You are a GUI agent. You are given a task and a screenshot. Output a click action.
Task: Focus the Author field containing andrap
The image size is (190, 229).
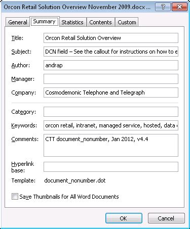[111, 65]
